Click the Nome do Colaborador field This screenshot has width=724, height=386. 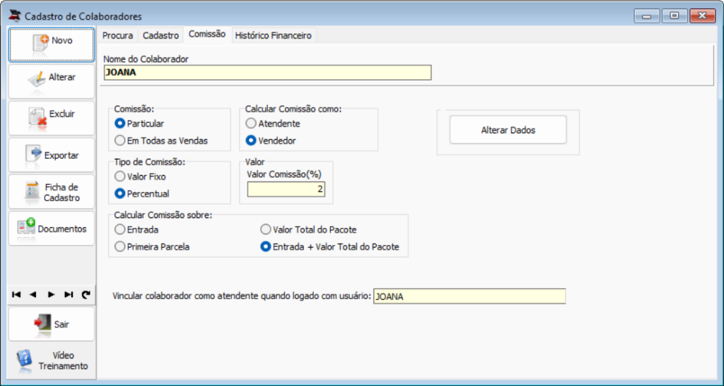coord(267,73)
